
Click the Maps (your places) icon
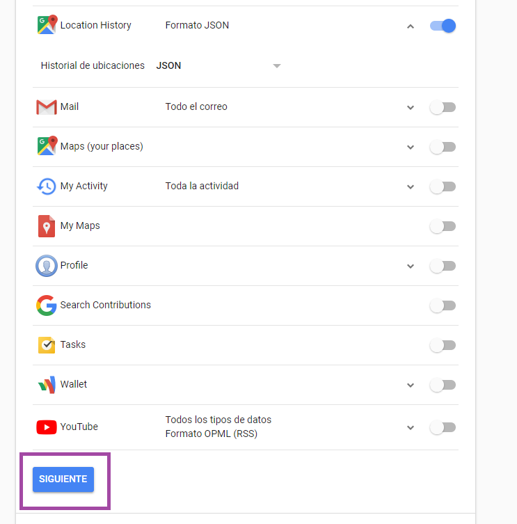[x=47, y=145]
